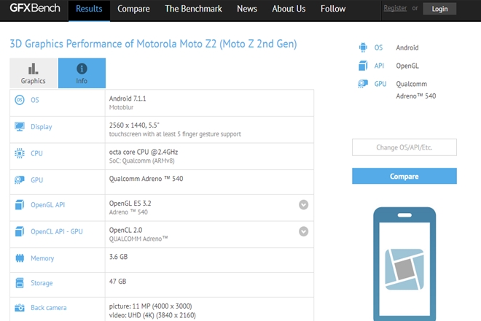Click the OS label in table
Image resolution: width=481 pixels, height=321 pixels.
[35, 100]
